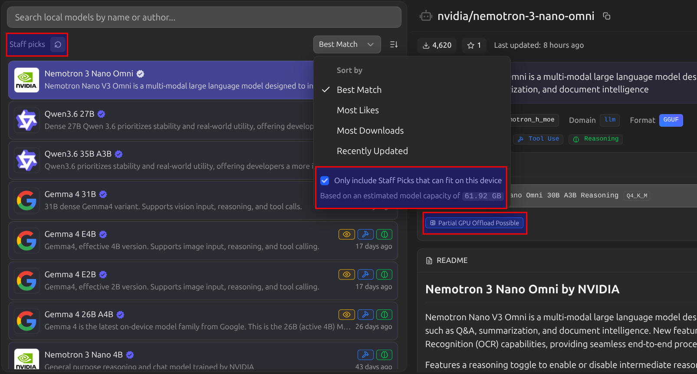The height and width of the screenshot is (374, 697).
Task: Click the Qwen logo of Qwen3.6 27B
Action: point(26,120)
